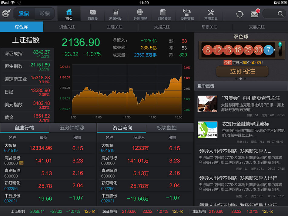Select the 资金关注 tab

pyautogui.click(x=67, y=27)
